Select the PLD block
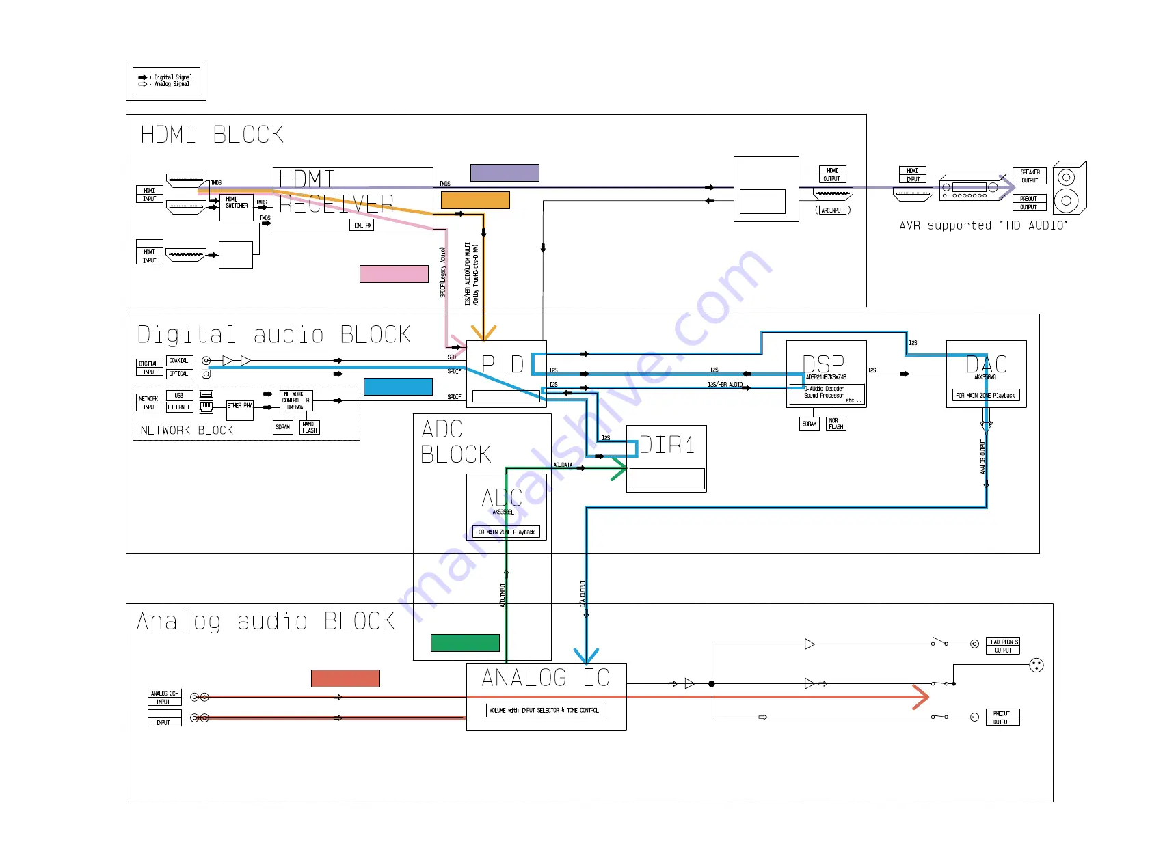The image size is (1163, 863). pos(507,374)
